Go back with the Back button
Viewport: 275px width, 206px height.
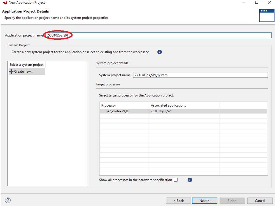[179, 201]
